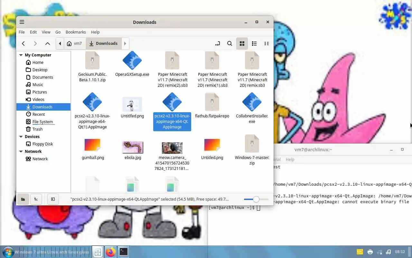Adjust the icon zoom slider
Viewport: 412px width, 258px height.
[x=256, y=199]
